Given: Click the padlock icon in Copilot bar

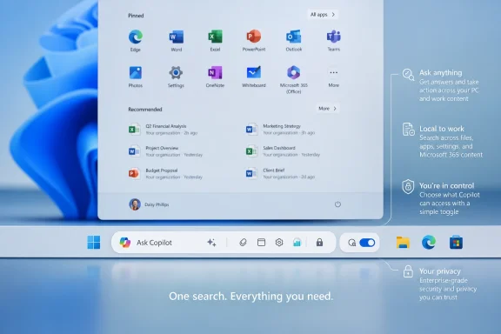Looking at the screenshot, I should [x=319, y=243].
